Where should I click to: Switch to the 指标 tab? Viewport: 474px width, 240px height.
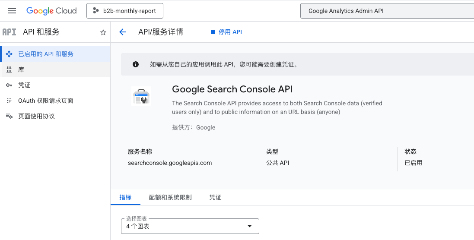point(125,197)
